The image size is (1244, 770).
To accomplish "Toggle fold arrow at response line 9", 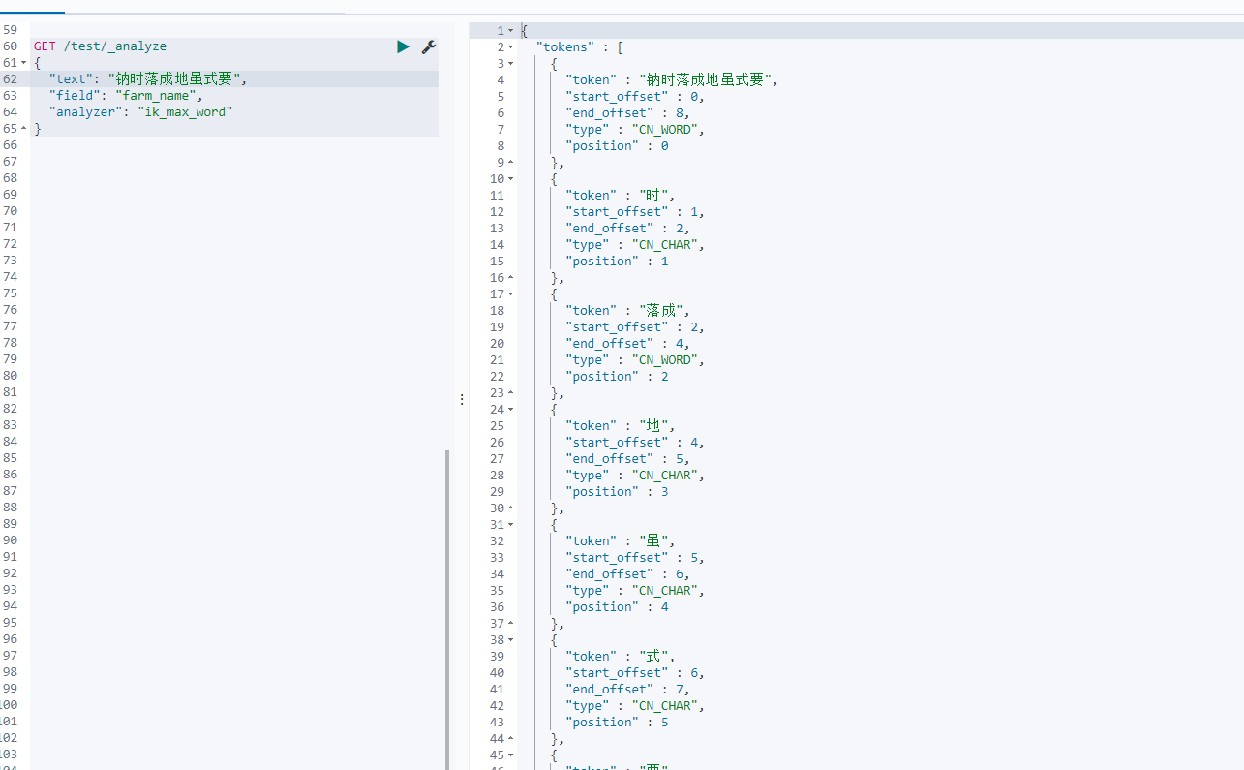I will (x=511, y=163).
